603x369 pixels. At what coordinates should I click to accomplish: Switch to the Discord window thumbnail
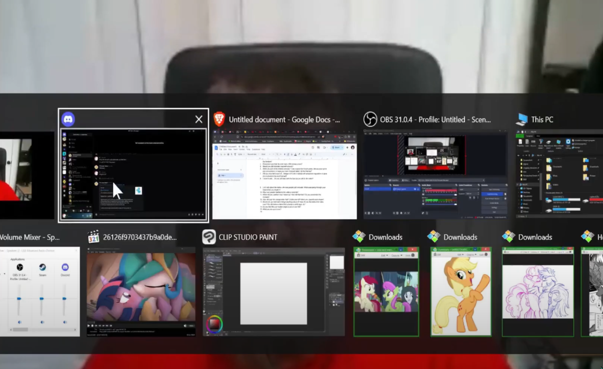(133, 175)
